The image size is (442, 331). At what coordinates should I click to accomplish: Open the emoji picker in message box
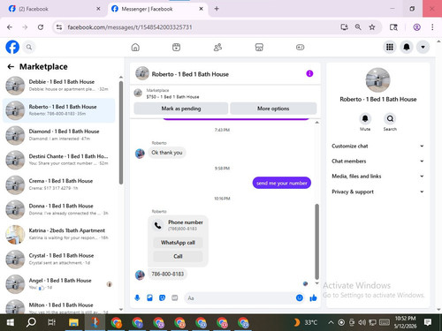pyautogui.click(x=300, y=298)
